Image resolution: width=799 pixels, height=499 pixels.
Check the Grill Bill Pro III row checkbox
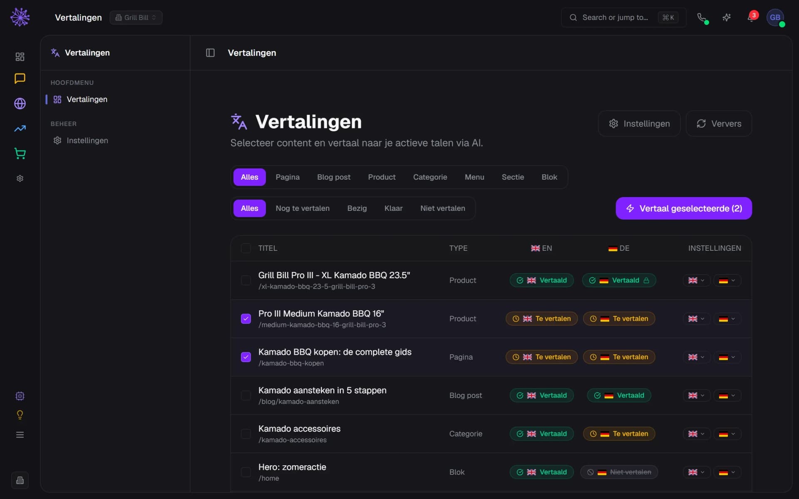pos(246,280)
